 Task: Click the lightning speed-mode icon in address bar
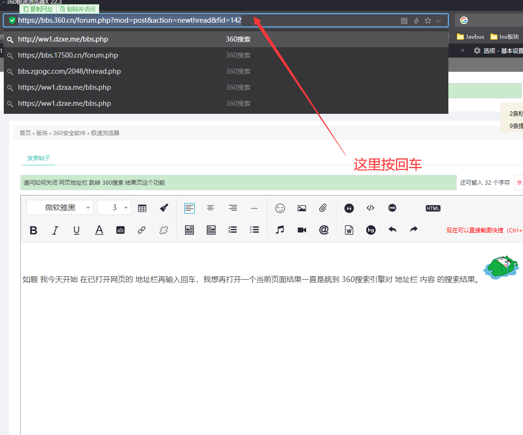tap(416, 21)
